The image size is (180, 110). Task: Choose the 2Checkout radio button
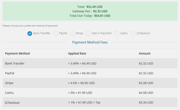[133, 33]
